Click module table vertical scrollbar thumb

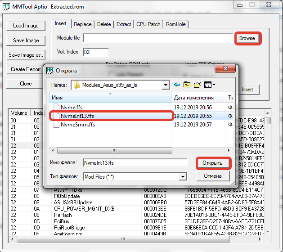click(x=268, y=121)
